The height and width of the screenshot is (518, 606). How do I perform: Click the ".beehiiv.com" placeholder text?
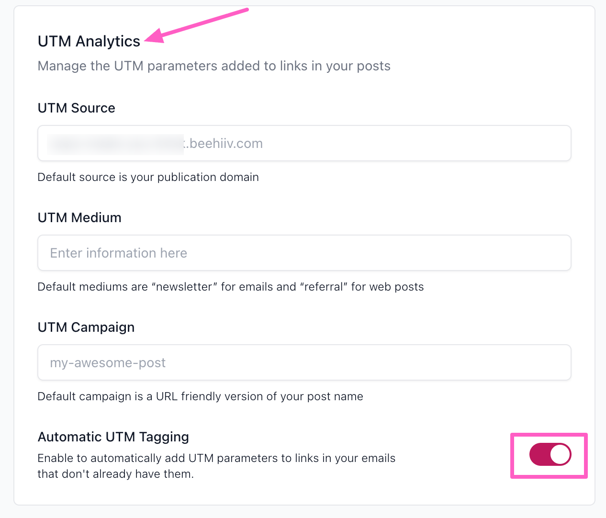pyautogui.click(x=226, y=144)
